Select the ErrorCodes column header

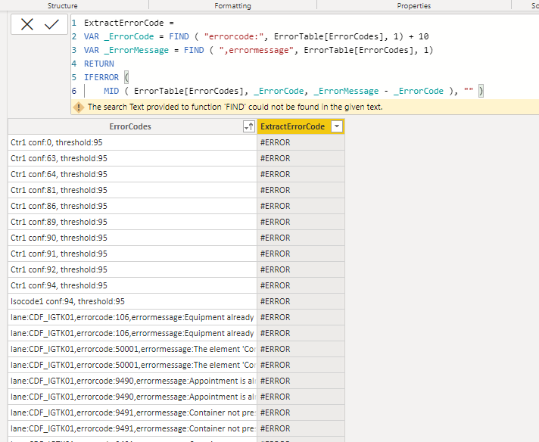pyautogui.click(x=130, y=126)
